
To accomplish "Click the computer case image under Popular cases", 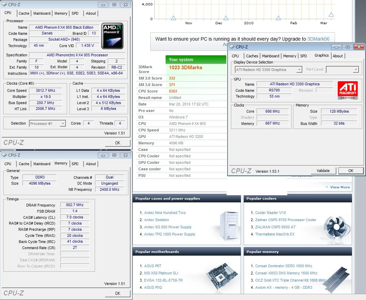I will [x=229, y=226].
